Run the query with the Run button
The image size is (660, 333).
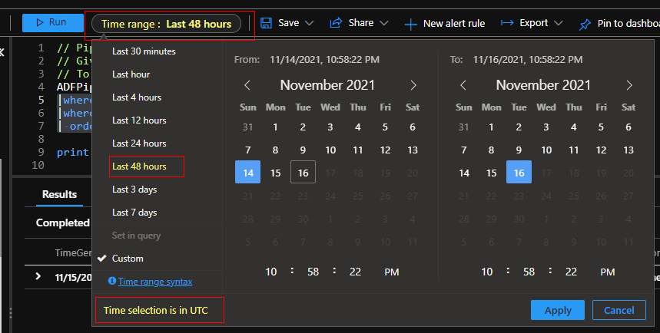52,23
